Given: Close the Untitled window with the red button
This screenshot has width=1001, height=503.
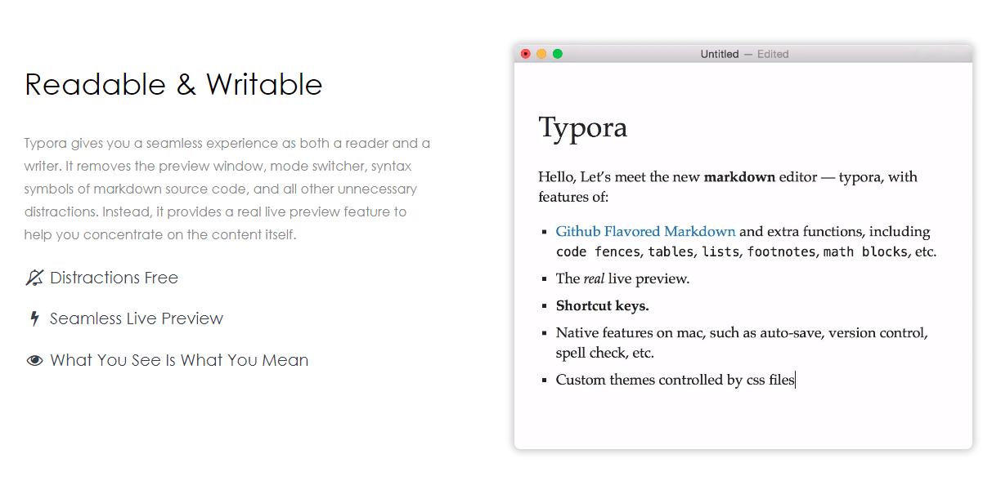Looking at the screenshot, I should (526, 54).
